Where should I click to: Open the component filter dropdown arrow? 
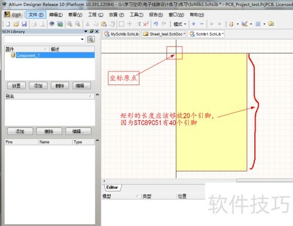[82, 39]
